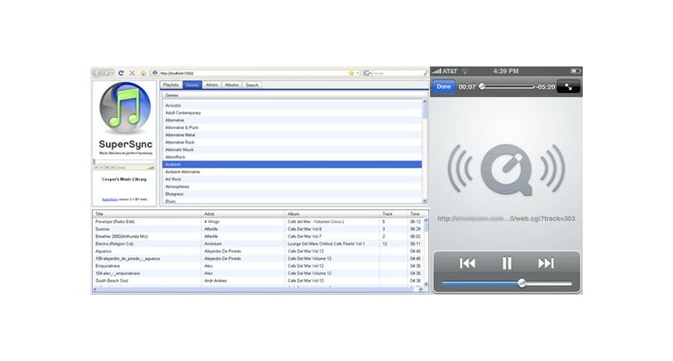Pause playback in the iPhone player
Viewport: 673px width, 361px height.
click(x=507, y=263)
